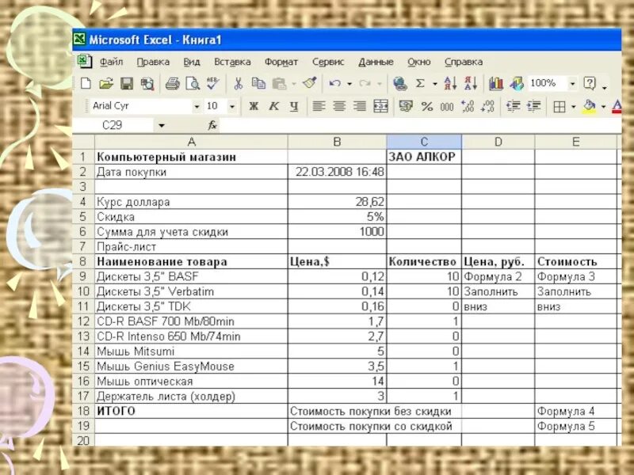
Task: Open a file with folder icon
Action: [x=106, y=84]
